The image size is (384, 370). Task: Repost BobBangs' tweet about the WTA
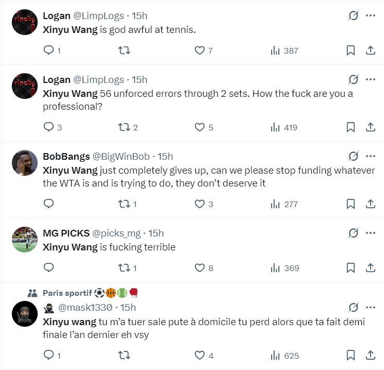coord(124,204)
